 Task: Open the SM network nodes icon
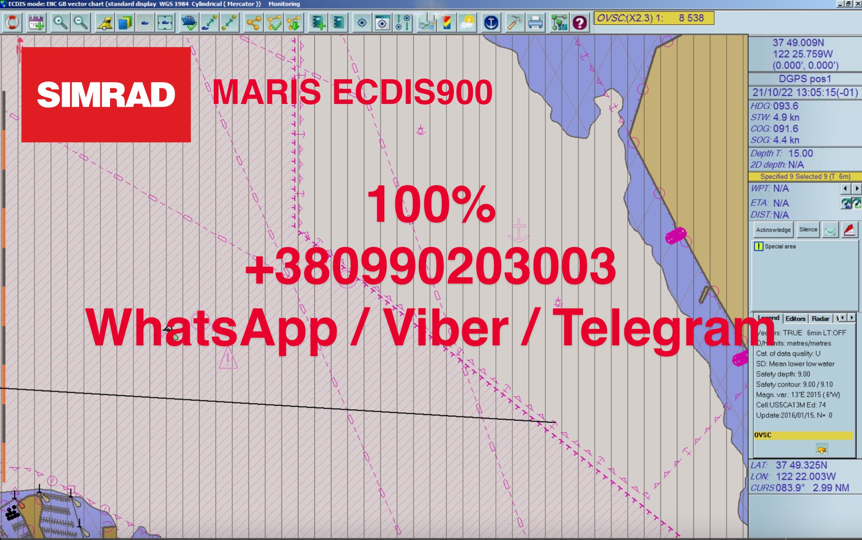pos(559,23)
